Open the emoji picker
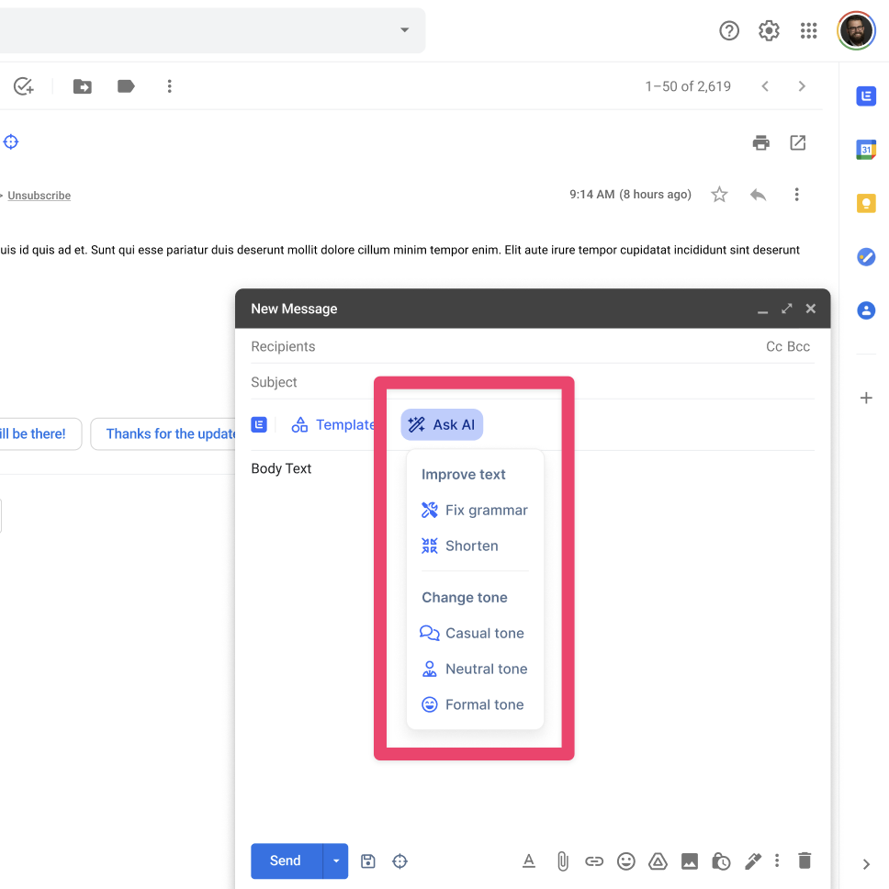889x889 pixels. tap(625, 861)
